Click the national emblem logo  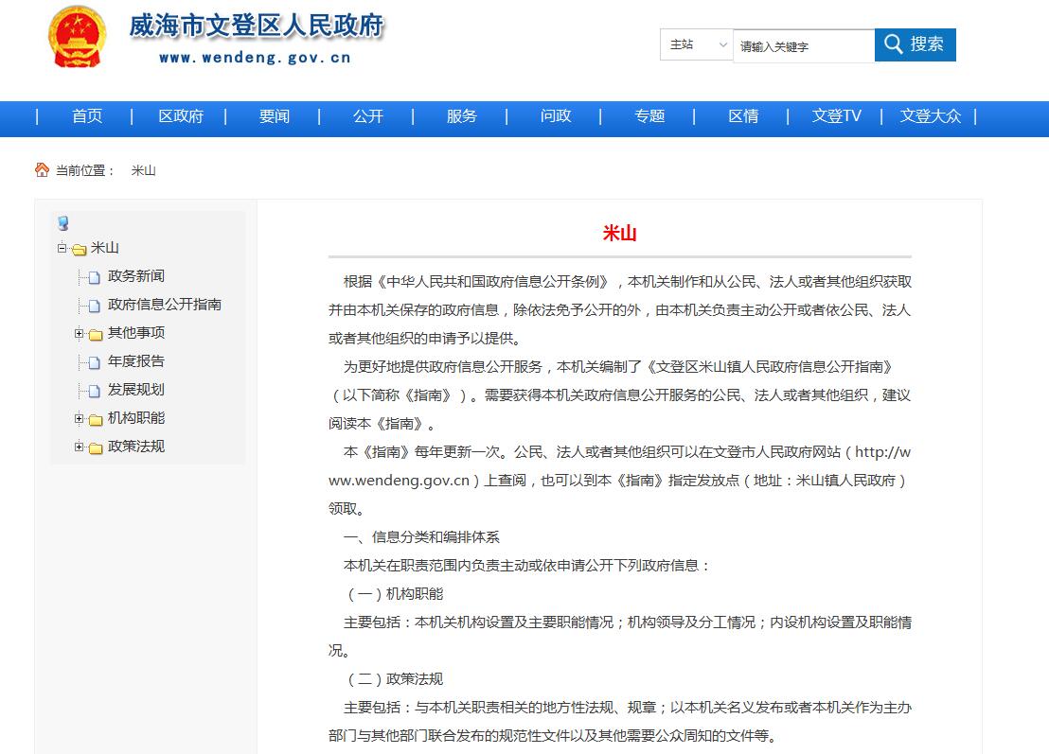point(77,36)
